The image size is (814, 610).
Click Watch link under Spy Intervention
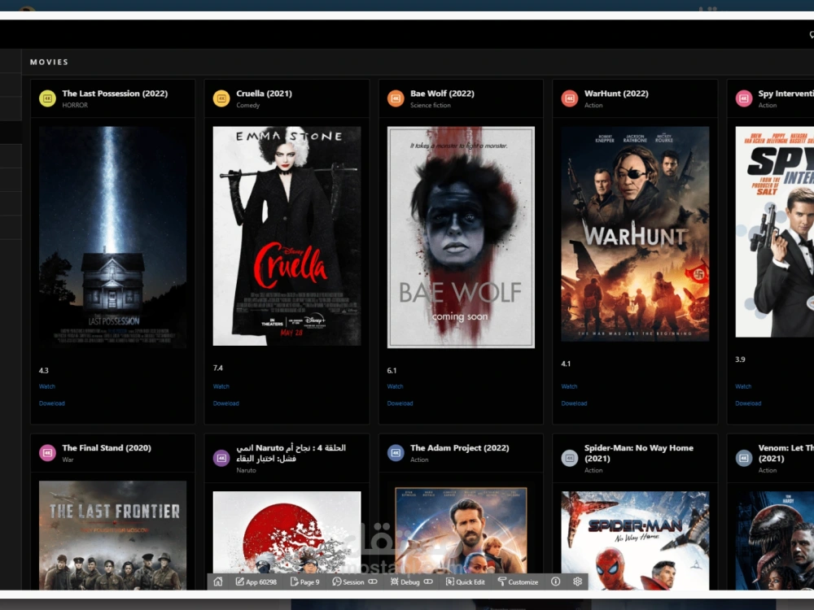pyautogui.click(x=743, y=386)
